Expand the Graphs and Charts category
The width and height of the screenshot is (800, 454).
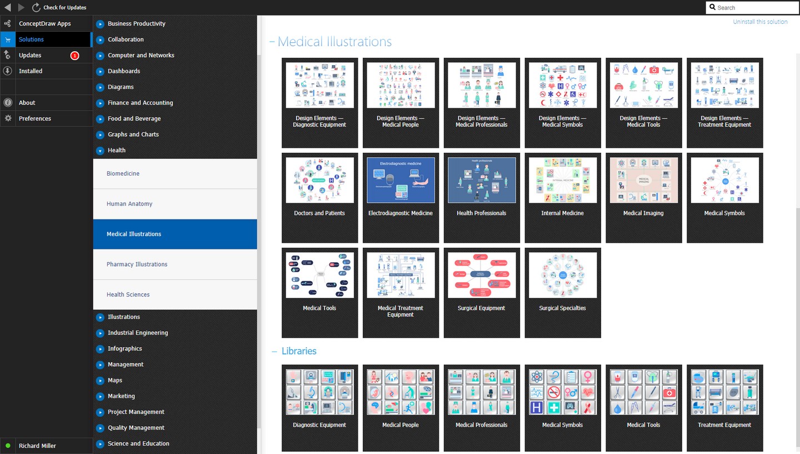click(100, 135)
